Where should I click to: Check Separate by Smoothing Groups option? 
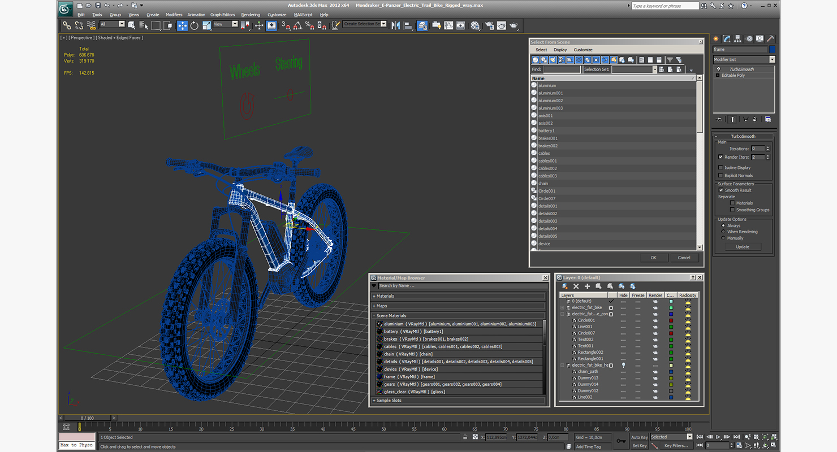(732, 210)
